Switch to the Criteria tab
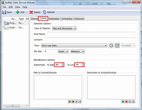 [43, 18]
